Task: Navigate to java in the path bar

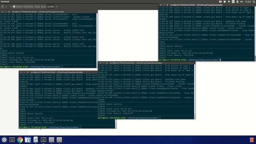Action: tap(43, 7)
